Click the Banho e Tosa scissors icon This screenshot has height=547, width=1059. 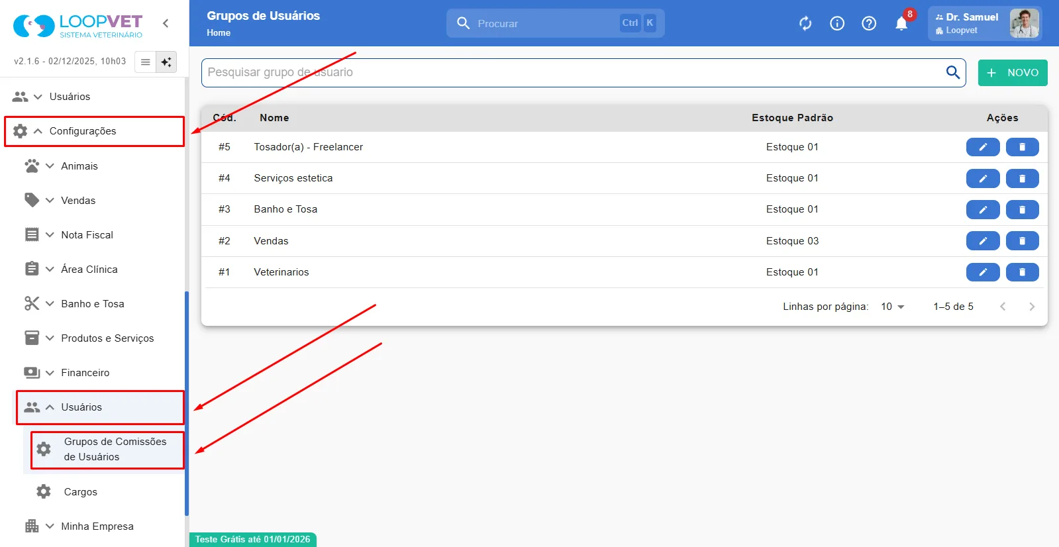tap(32, 303)
